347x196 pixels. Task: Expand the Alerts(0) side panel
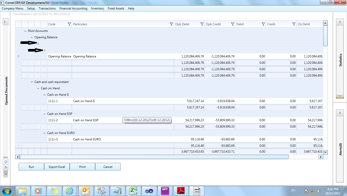click(x=340, y=113)
